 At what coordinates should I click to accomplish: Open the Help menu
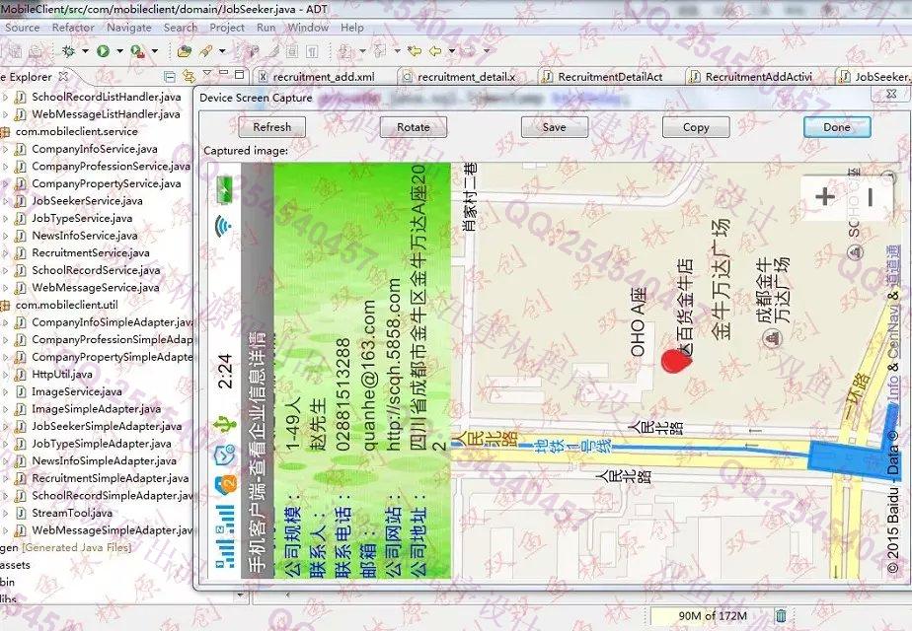[352, 28]
